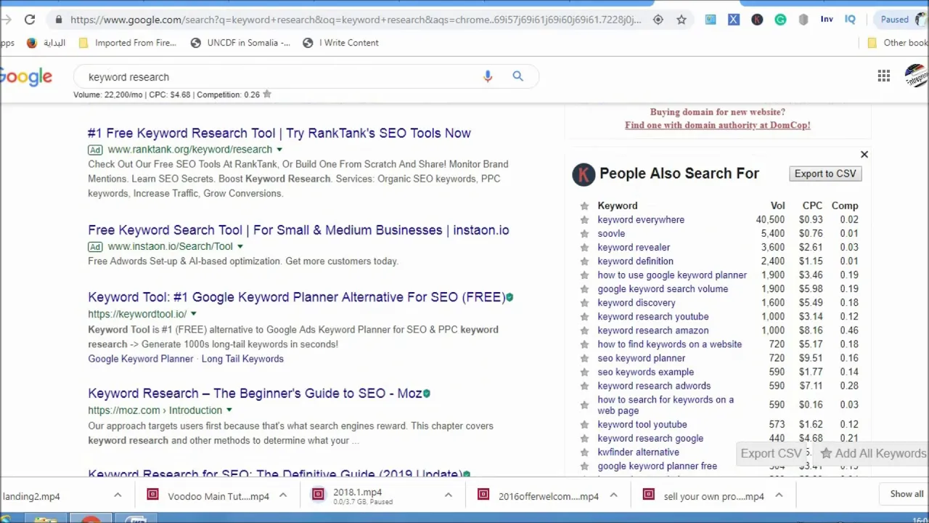Open the Firefox-icon Arabic bookmark
This screenshot has height=523, width=929.
(x=46, y=43)
